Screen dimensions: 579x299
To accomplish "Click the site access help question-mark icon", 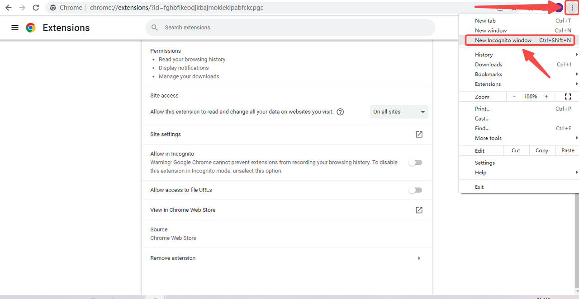I will [x=340, y=112].
